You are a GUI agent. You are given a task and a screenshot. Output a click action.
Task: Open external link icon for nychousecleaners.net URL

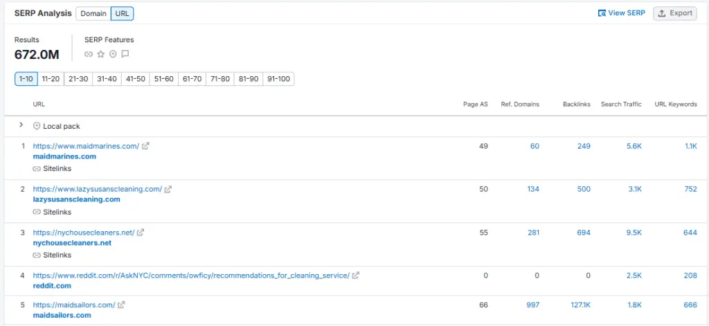(141, 233)
